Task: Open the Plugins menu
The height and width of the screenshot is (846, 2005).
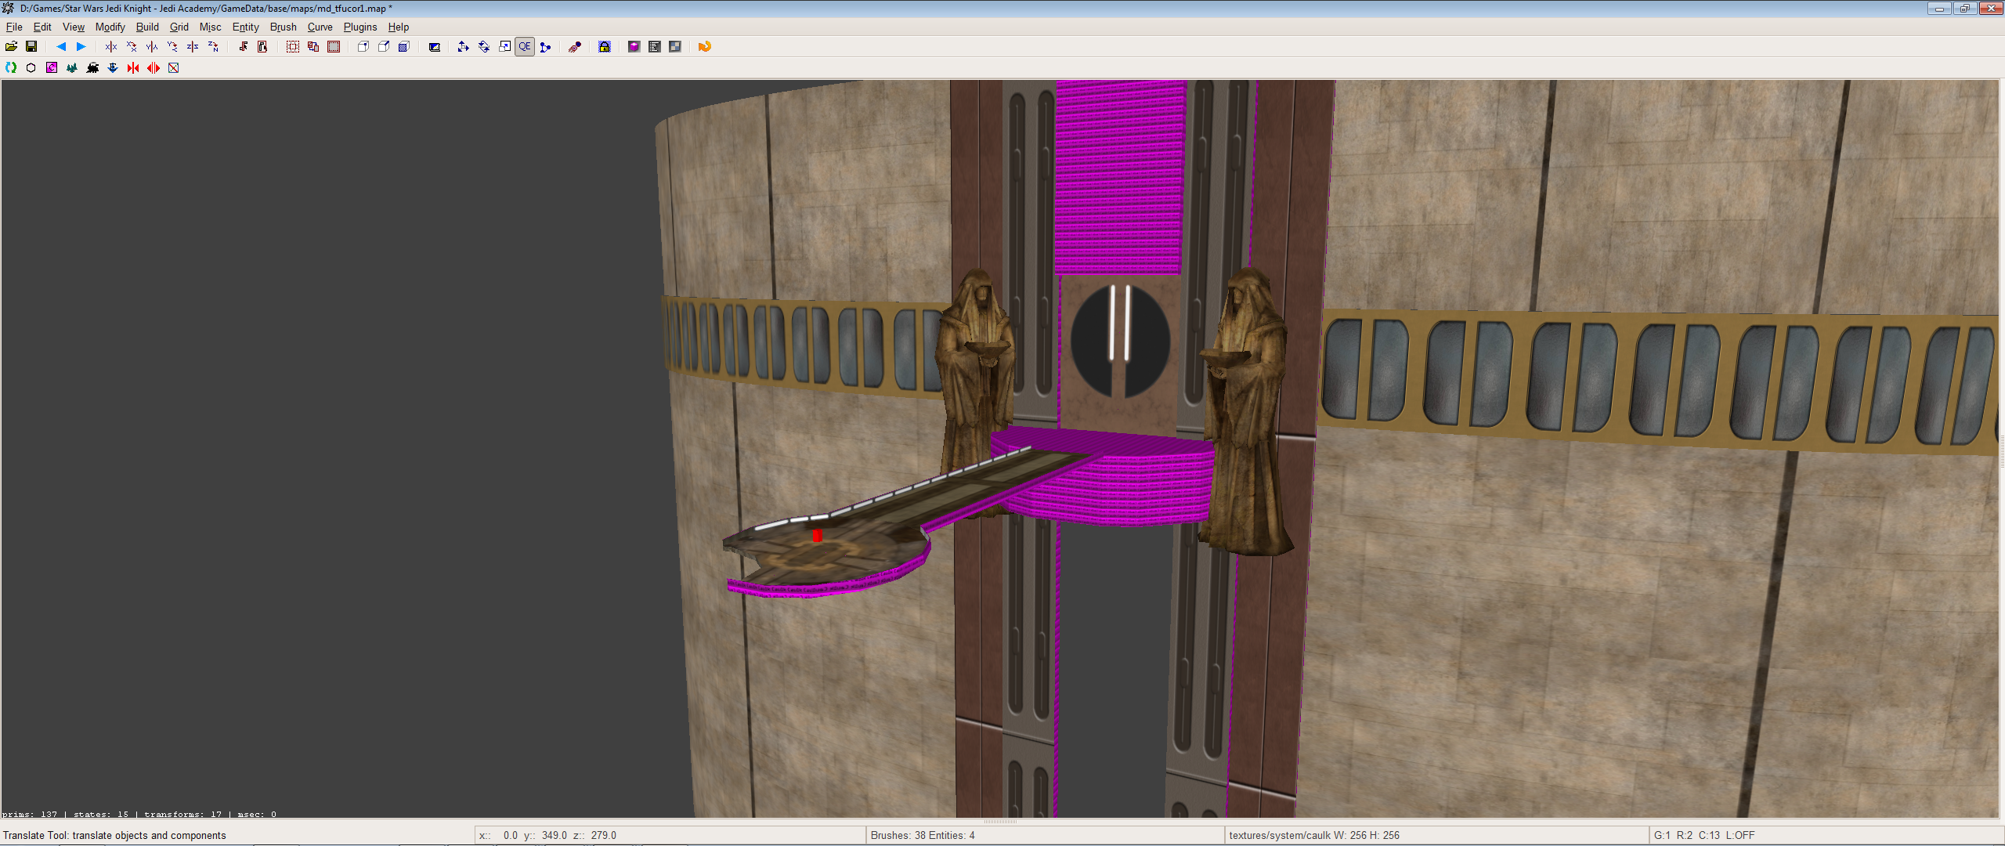Action: pyautogui.click(x=360, y=27)
